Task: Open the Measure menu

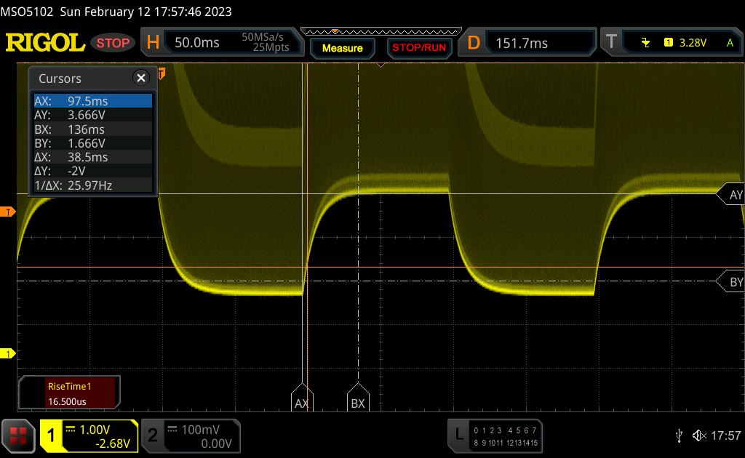Action: tap(342, 48)
